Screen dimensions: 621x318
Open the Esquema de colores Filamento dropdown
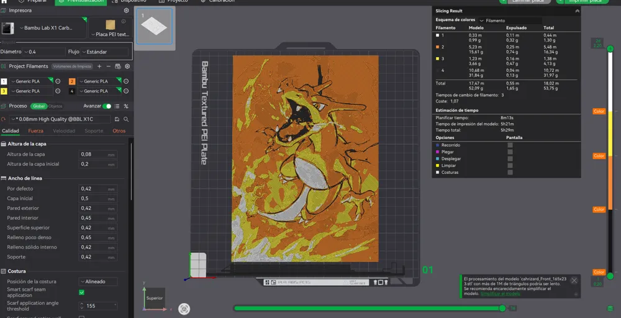510,20
